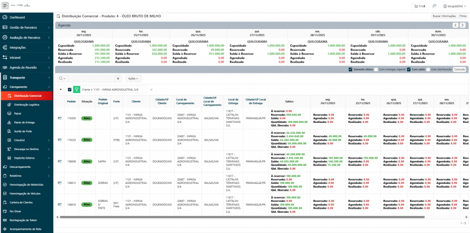Disable the Cliente filter checkbox

click(x=70, y=89)
